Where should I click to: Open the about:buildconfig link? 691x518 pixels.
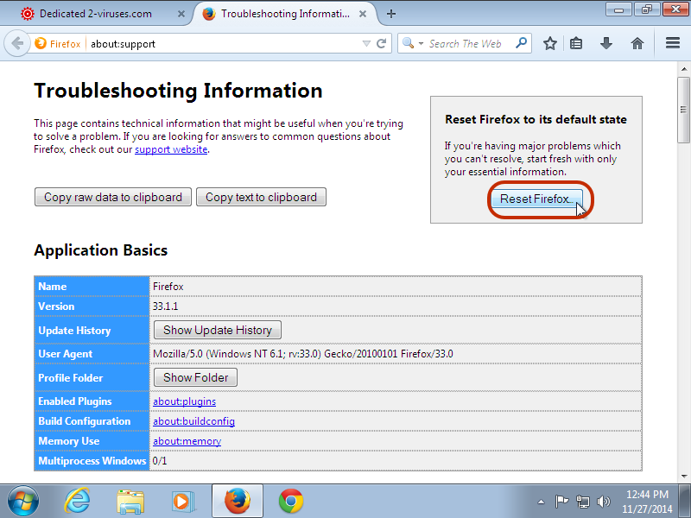point(193,421)
